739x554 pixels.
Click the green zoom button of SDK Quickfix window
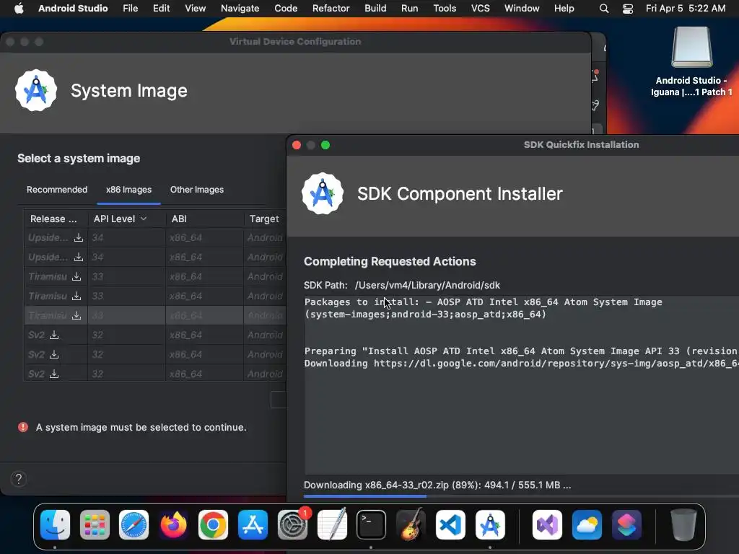click(325, 145)
